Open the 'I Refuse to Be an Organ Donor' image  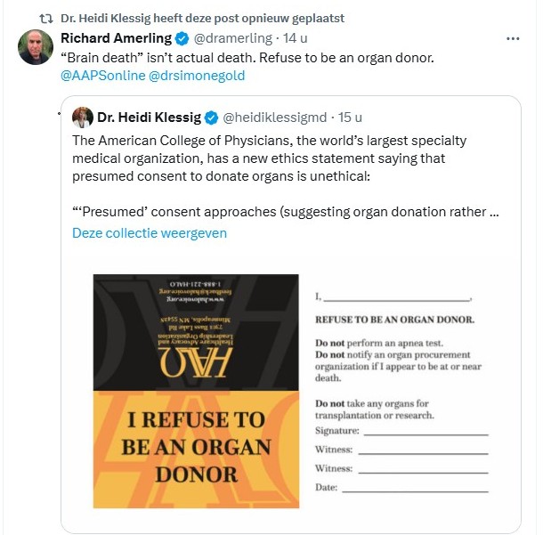(196, 390)
